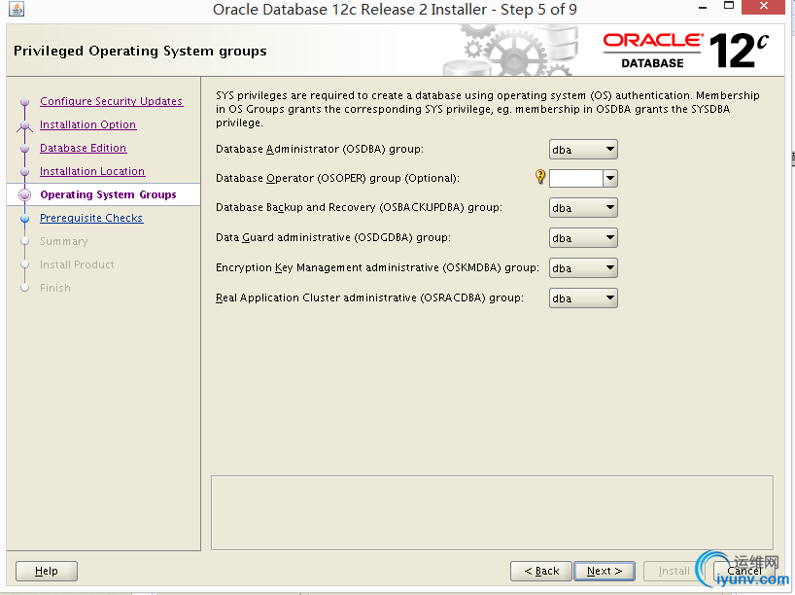Go to Installation Location step
Image resolution: width=795 pixels, height=595 pixels.
(92, 171)
